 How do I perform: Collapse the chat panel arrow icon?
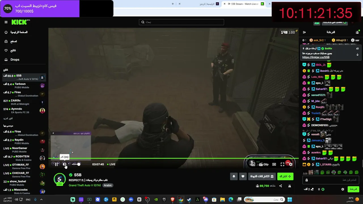click(x=304, y=32)
